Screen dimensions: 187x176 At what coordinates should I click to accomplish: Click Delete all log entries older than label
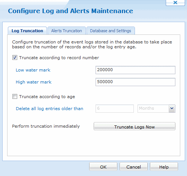pos(49,109)
